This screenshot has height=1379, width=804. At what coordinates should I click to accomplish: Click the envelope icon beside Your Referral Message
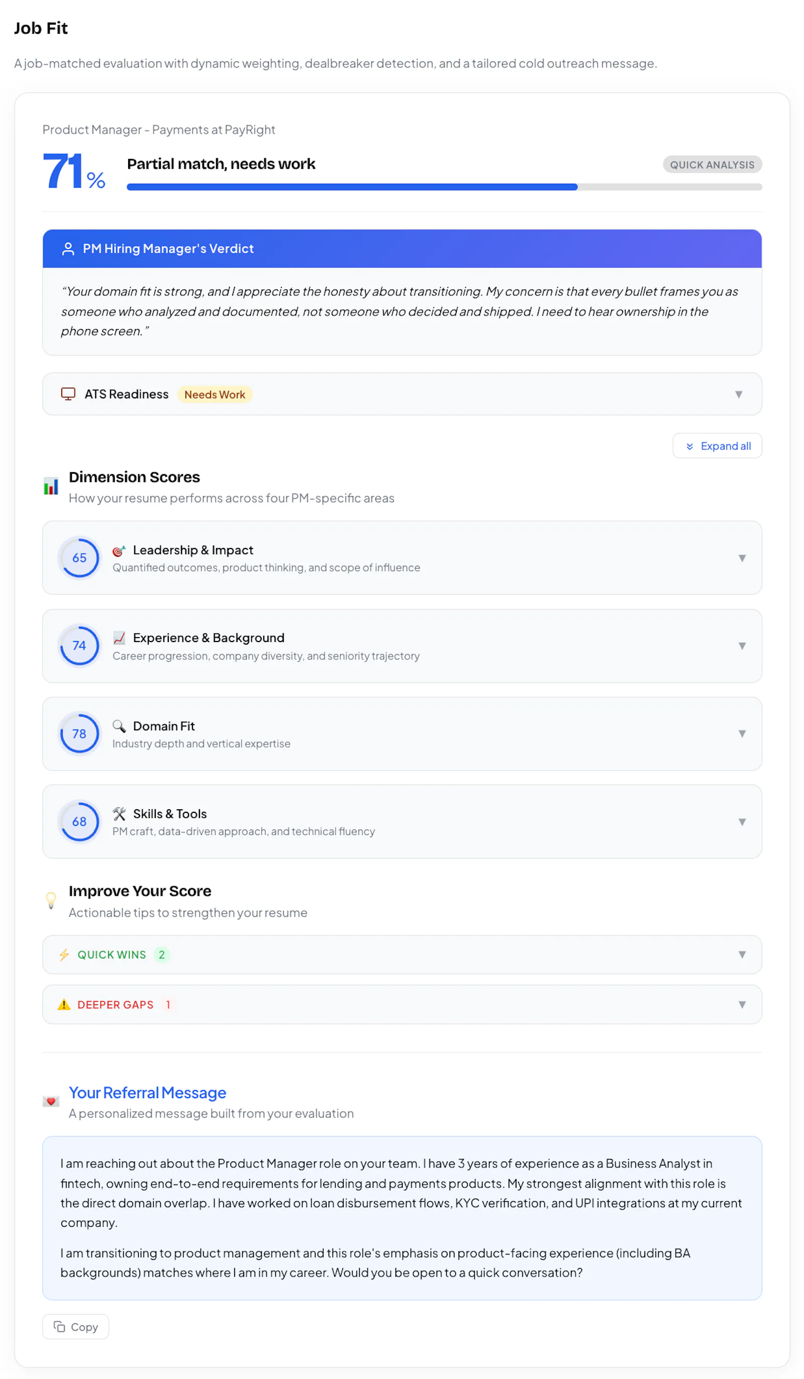(51, 1102)
